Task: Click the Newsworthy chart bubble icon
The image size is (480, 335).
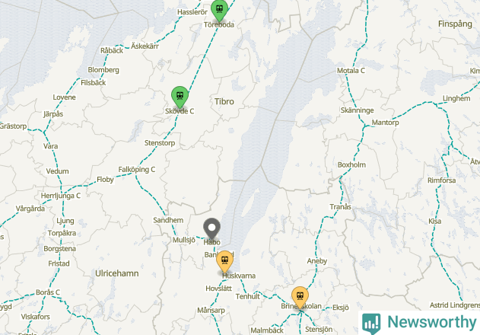Action: point(371,324)
